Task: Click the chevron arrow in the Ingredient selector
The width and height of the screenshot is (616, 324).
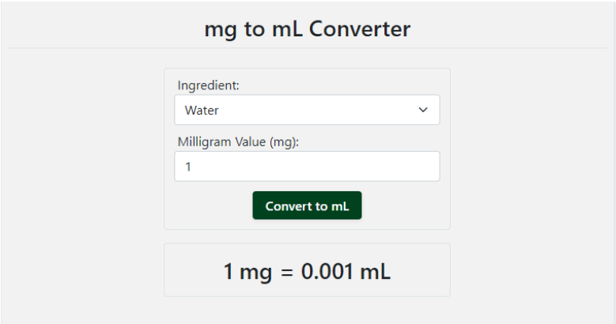Action: 422,110
